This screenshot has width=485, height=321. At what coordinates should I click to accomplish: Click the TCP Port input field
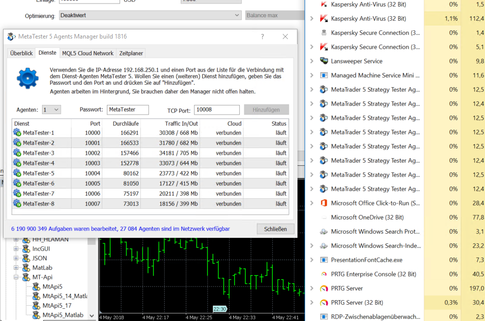click(217, 110)
